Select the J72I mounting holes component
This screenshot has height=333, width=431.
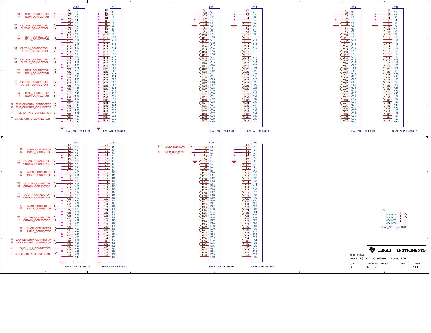[x=389, y=219]
